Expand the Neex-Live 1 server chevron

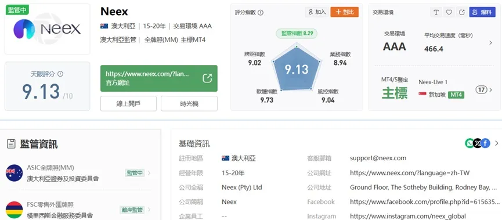pos(491,90)
